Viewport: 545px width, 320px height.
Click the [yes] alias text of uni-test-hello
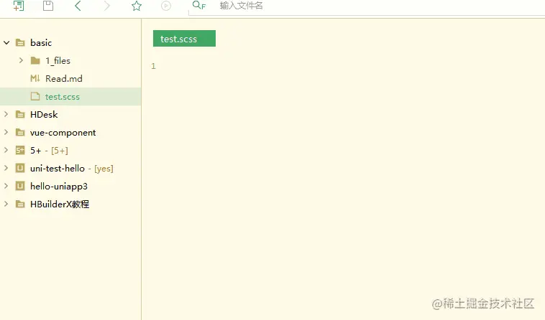104,169
